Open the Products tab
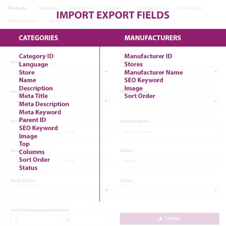 pyautogui.click(x=17, y=8)
